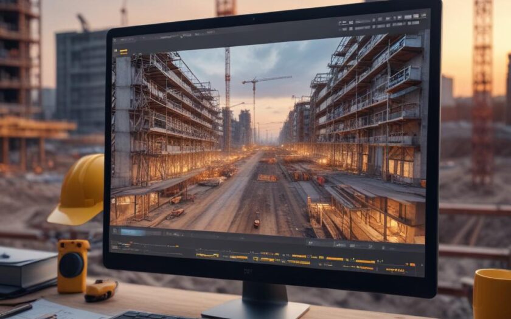Viewport: 511px width, 319px height.
Task: Click the first yellow clip on the timeline track
Action: [207, 255]
